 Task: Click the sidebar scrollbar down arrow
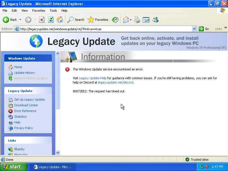[x=58, y=153]
